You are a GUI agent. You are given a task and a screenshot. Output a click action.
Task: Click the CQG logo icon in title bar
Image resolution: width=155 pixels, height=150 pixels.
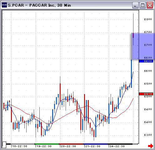point(4,5)
